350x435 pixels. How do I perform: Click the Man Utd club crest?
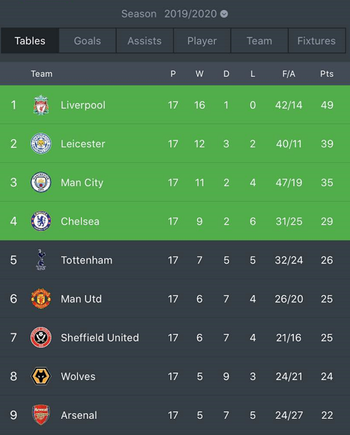click(x=41, y=299)
